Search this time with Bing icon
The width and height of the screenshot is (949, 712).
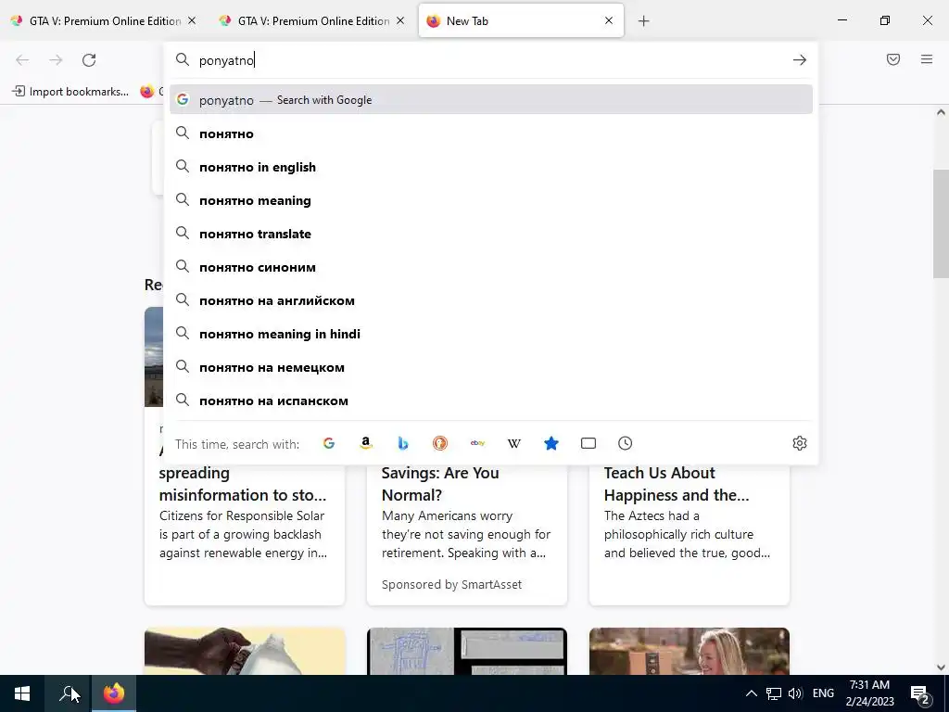pyautogui.click(x=403, y=443)
